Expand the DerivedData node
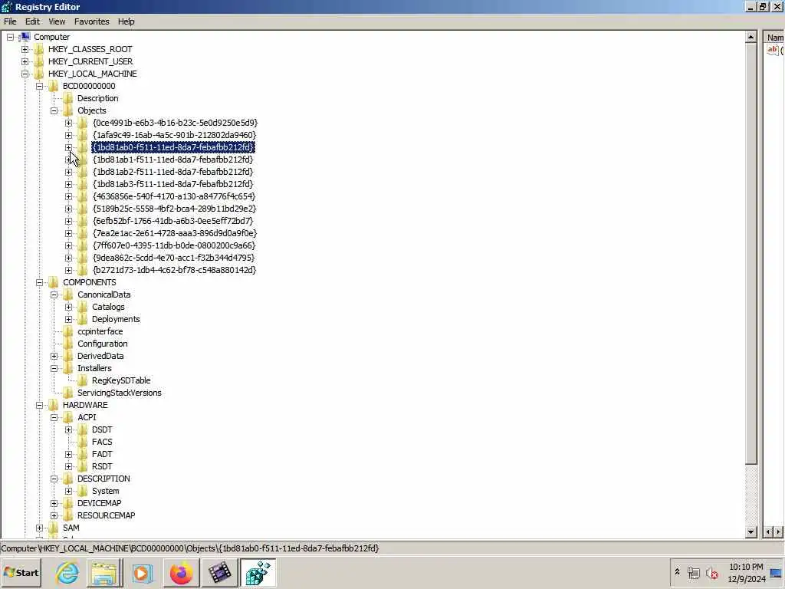This screenshot has height=589, width=785. pyautogui.click(x=54, y=356)
